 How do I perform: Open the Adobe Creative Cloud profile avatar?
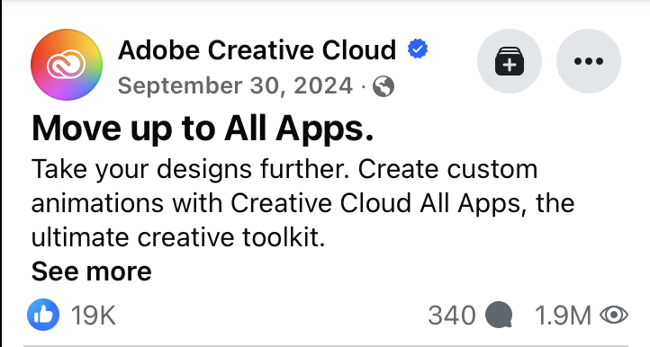(67, 65)
